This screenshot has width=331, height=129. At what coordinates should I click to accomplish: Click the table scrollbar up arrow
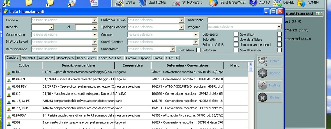pyautogui.click(x=251, y=64)
